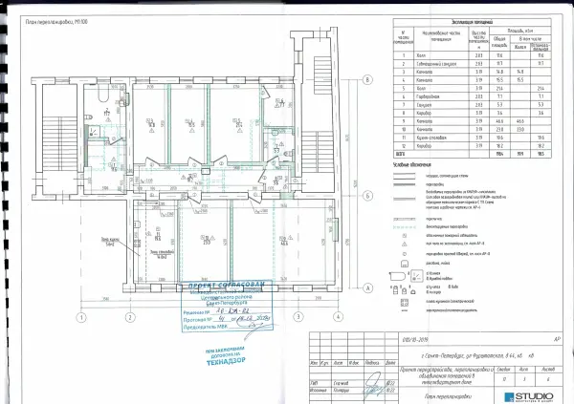Click the circled axis marker 2

click(x=130, y=317)
